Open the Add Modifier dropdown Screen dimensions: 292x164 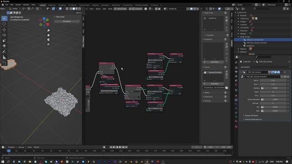click(265, 67)
